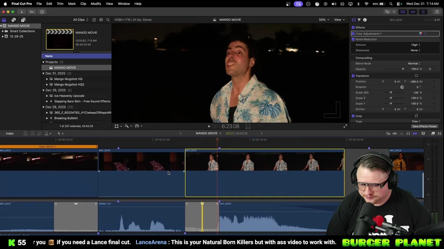Open the Noise Reduction Amount High dropdown
The width and height of the screenshot is (444, 249).
pyautogui.click(x=416, y=45)
